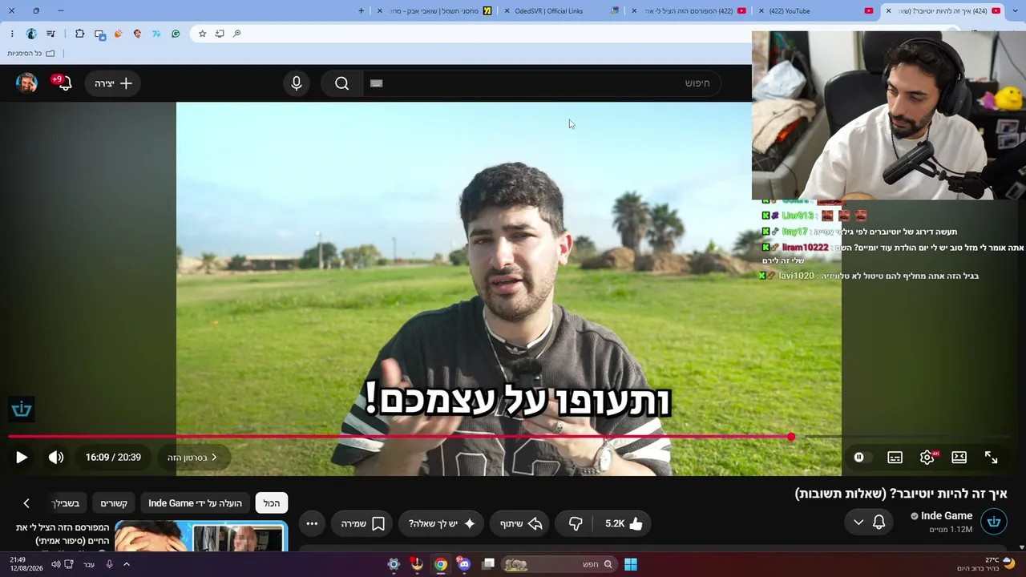Enter fullscreen mode on video
Image resolution: width=1026 pixels, height=577 pixels.
point(992,458)
